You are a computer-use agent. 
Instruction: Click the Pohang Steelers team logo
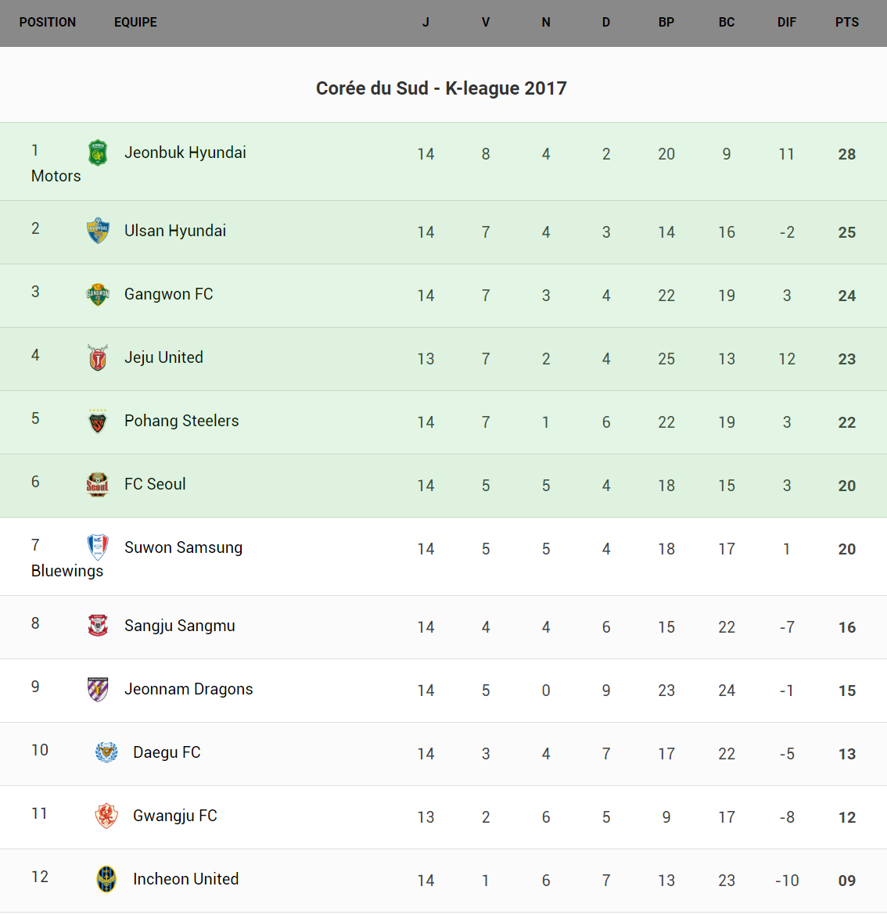98,421
